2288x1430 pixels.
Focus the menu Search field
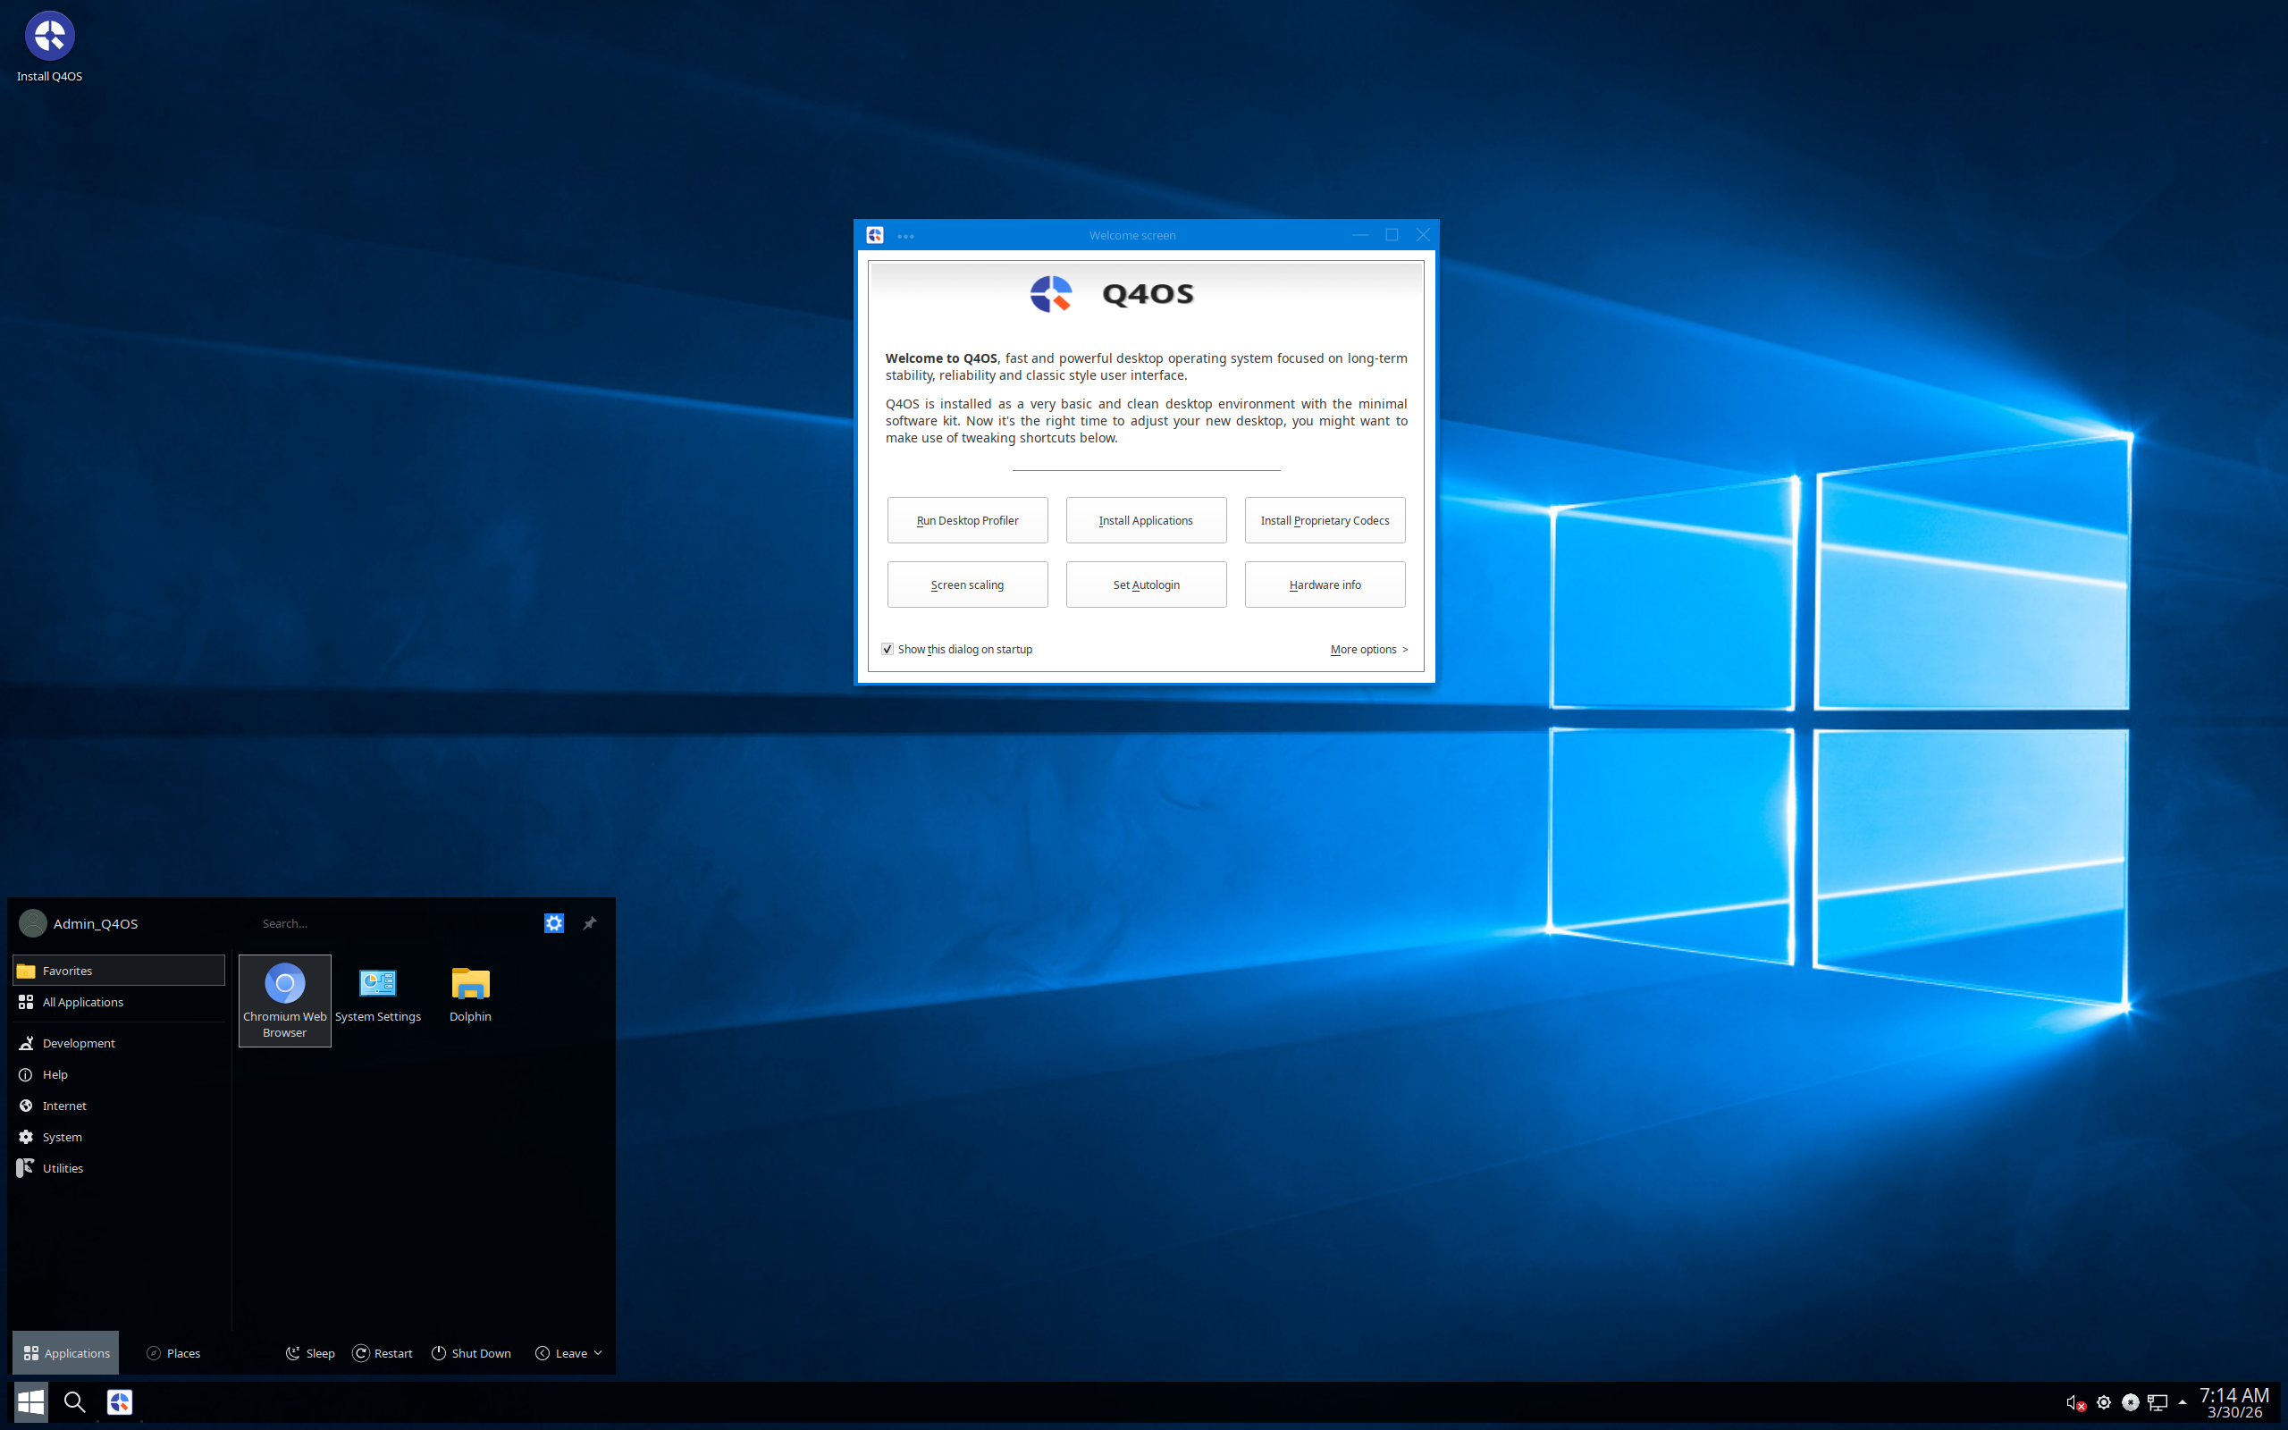coord(392,923)
